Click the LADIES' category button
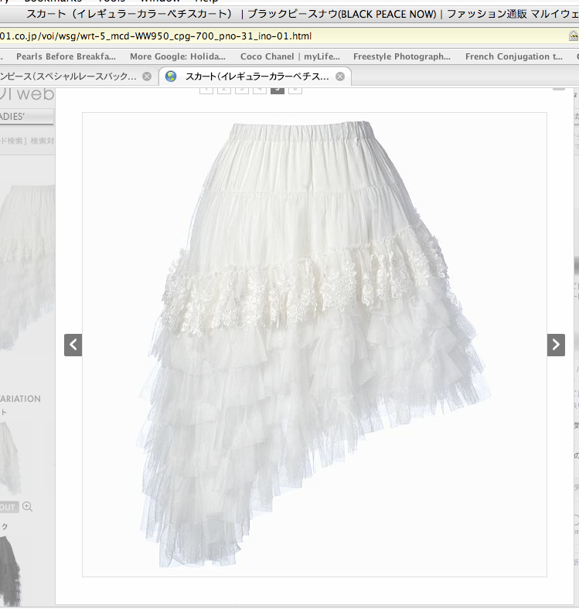The image size is (579, 609). click(x=26, y=117)
